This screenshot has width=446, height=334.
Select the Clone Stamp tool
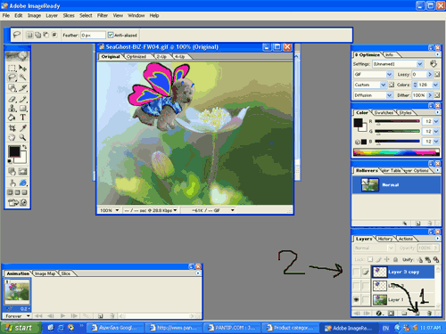point(12,108)
